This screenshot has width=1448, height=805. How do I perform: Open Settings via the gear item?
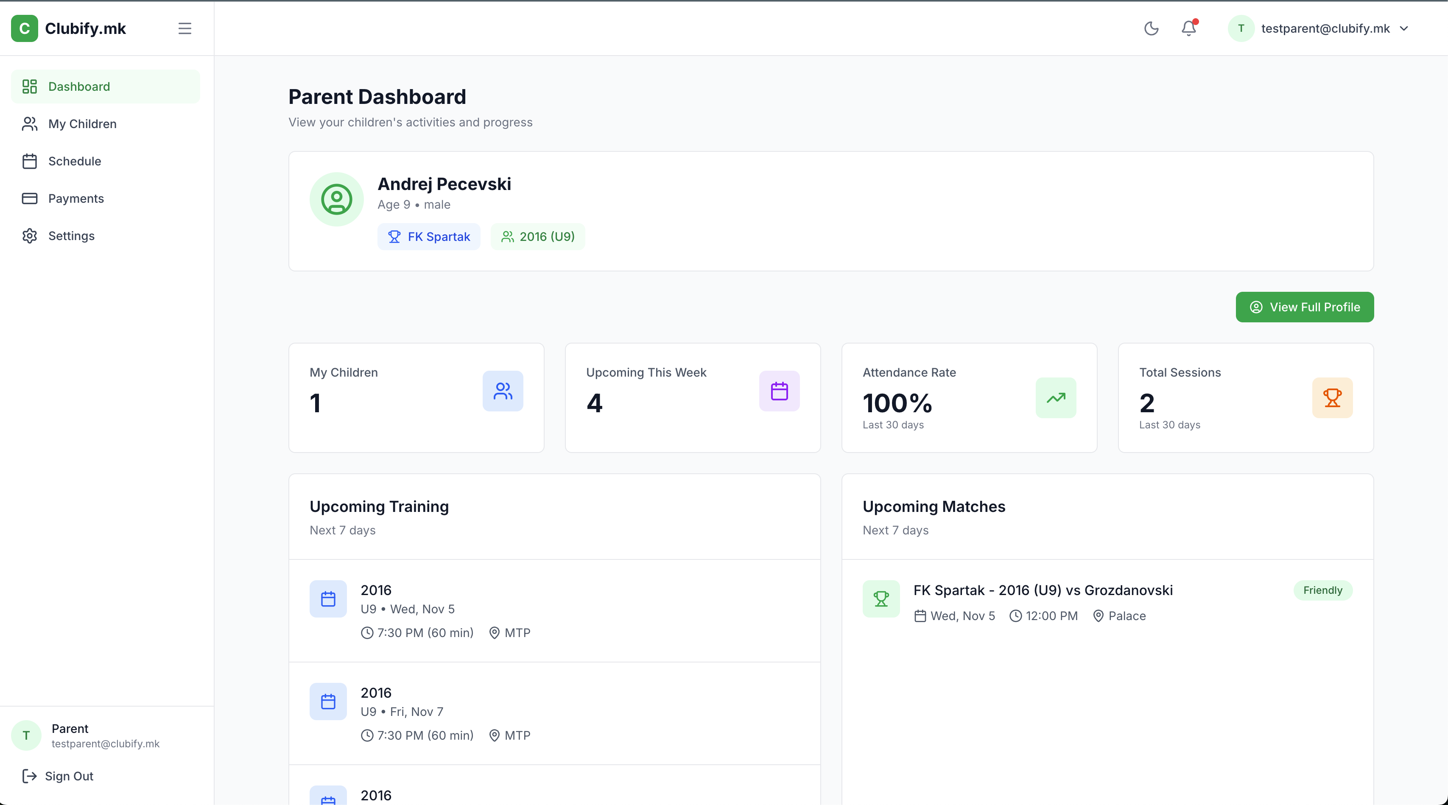(x=71, y=236)
